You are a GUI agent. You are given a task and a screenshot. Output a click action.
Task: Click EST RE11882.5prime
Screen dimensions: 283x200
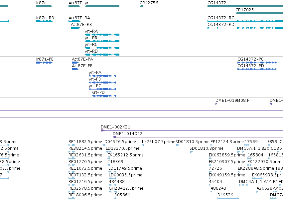pyautogui.click(x=72, y=145)
